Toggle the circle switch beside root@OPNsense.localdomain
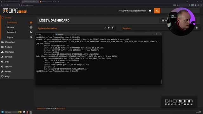Viewport: 203px width, 114px height. pyautogui.click(x=150, y=11)
